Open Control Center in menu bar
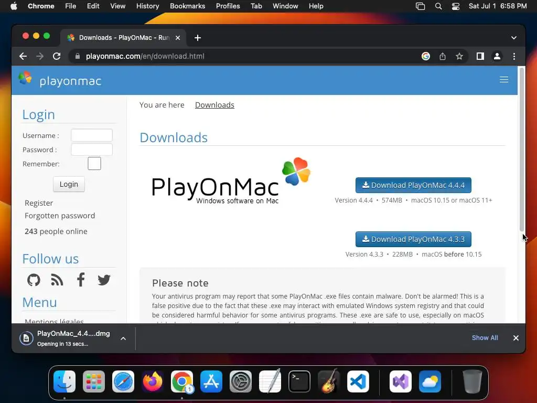The height and width of the screenshot is (403, 537). [456, 6]
